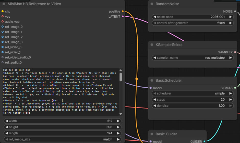Click the ref_audio_0 input socket
The image size is (240, 143).
tap(3, 62)
